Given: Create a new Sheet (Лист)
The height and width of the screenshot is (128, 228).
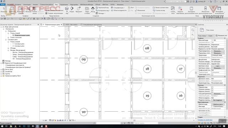Looking at the screenshot, I should pyautogui.click(x=131, y=7).
